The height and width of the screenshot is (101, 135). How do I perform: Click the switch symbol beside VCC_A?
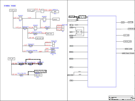[42, 11]
